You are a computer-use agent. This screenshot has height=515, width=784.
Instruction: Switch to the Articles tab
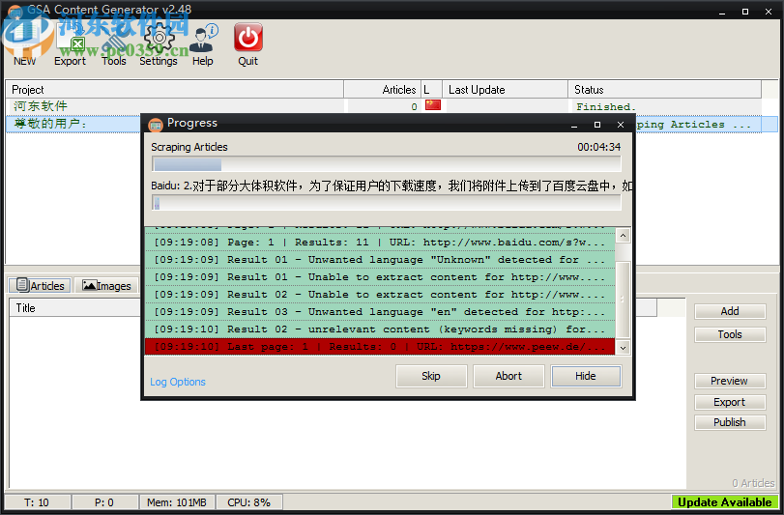pos(41,285)
